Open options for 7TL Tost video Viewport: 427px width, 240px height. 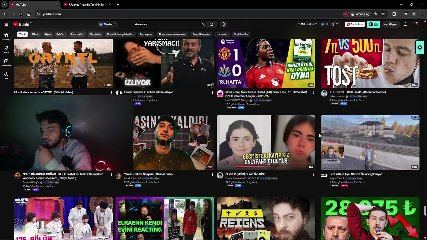click(x=418, y=93)
